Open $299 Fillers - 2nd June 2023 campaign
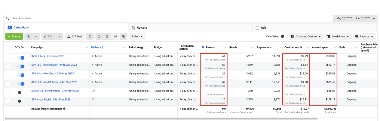Screen dimensions: 380x121 [x=48, y=56]
